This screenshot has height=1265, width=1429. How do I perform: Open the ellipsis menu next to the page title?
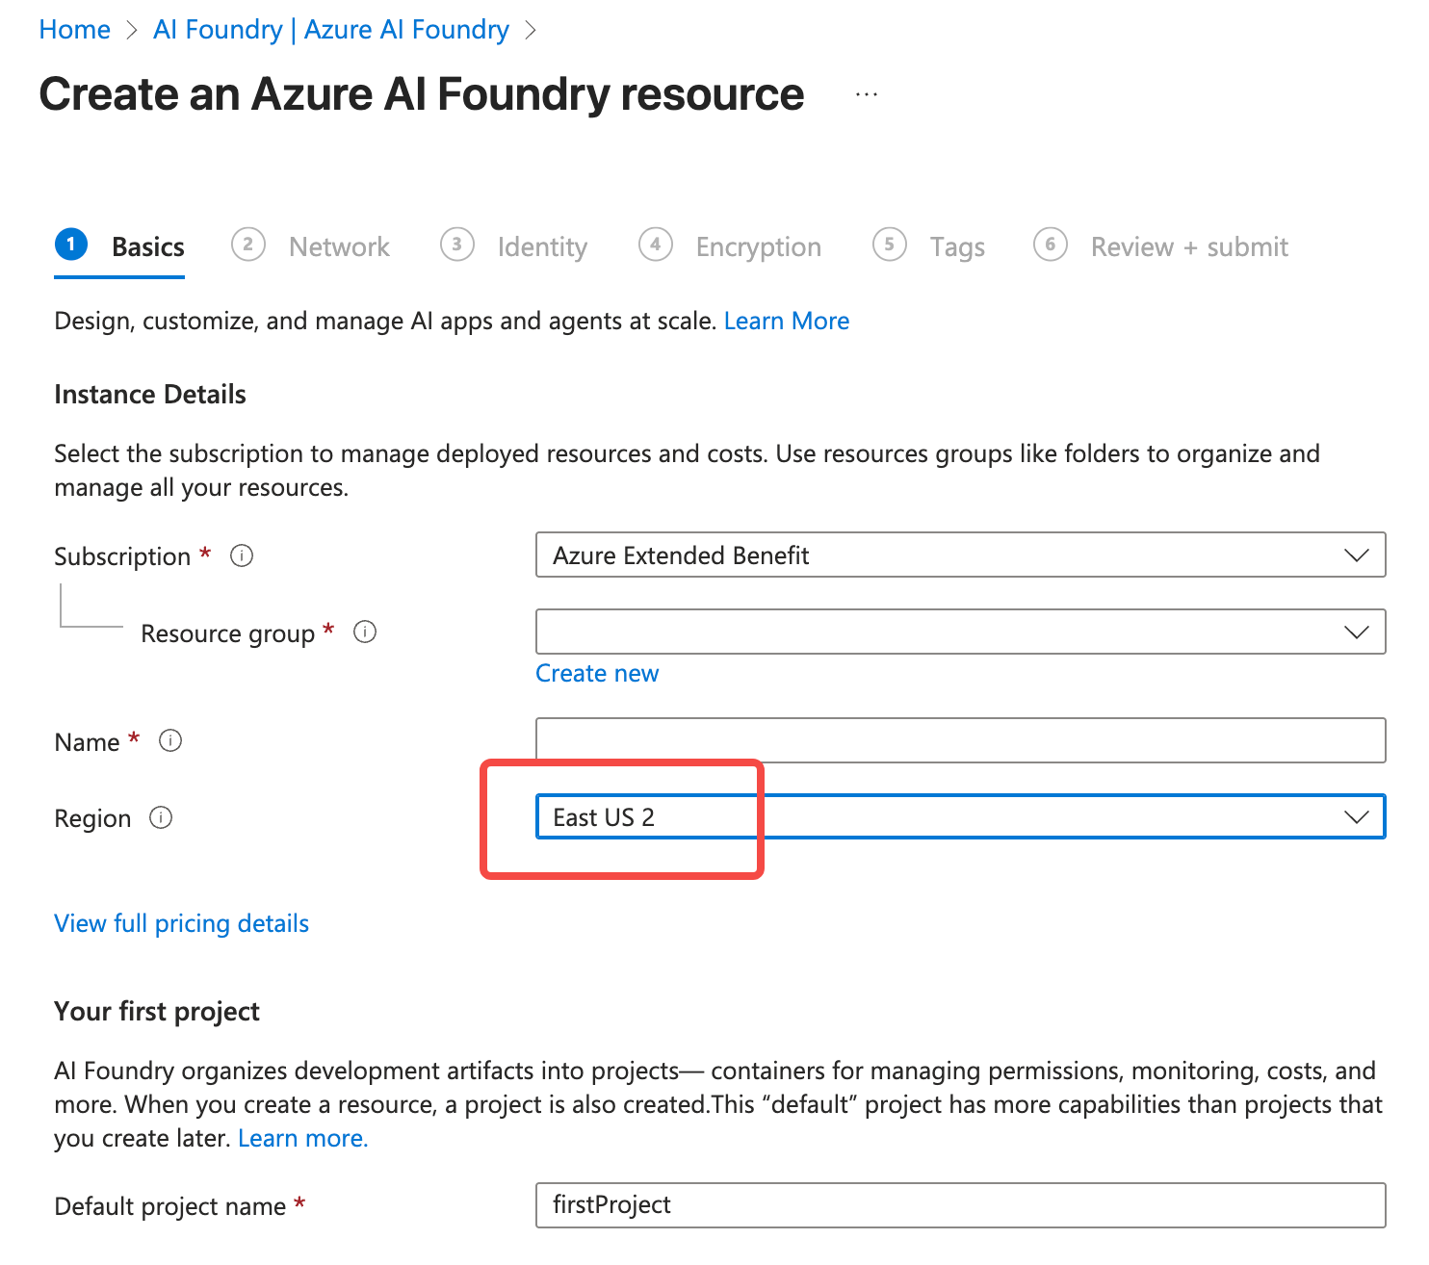coord(865,93)
